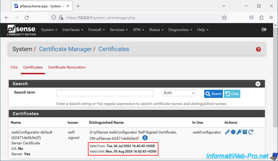Viewport: 278px width, 161px height.
Task: Click into the Search term field
Action: [105, 93]
